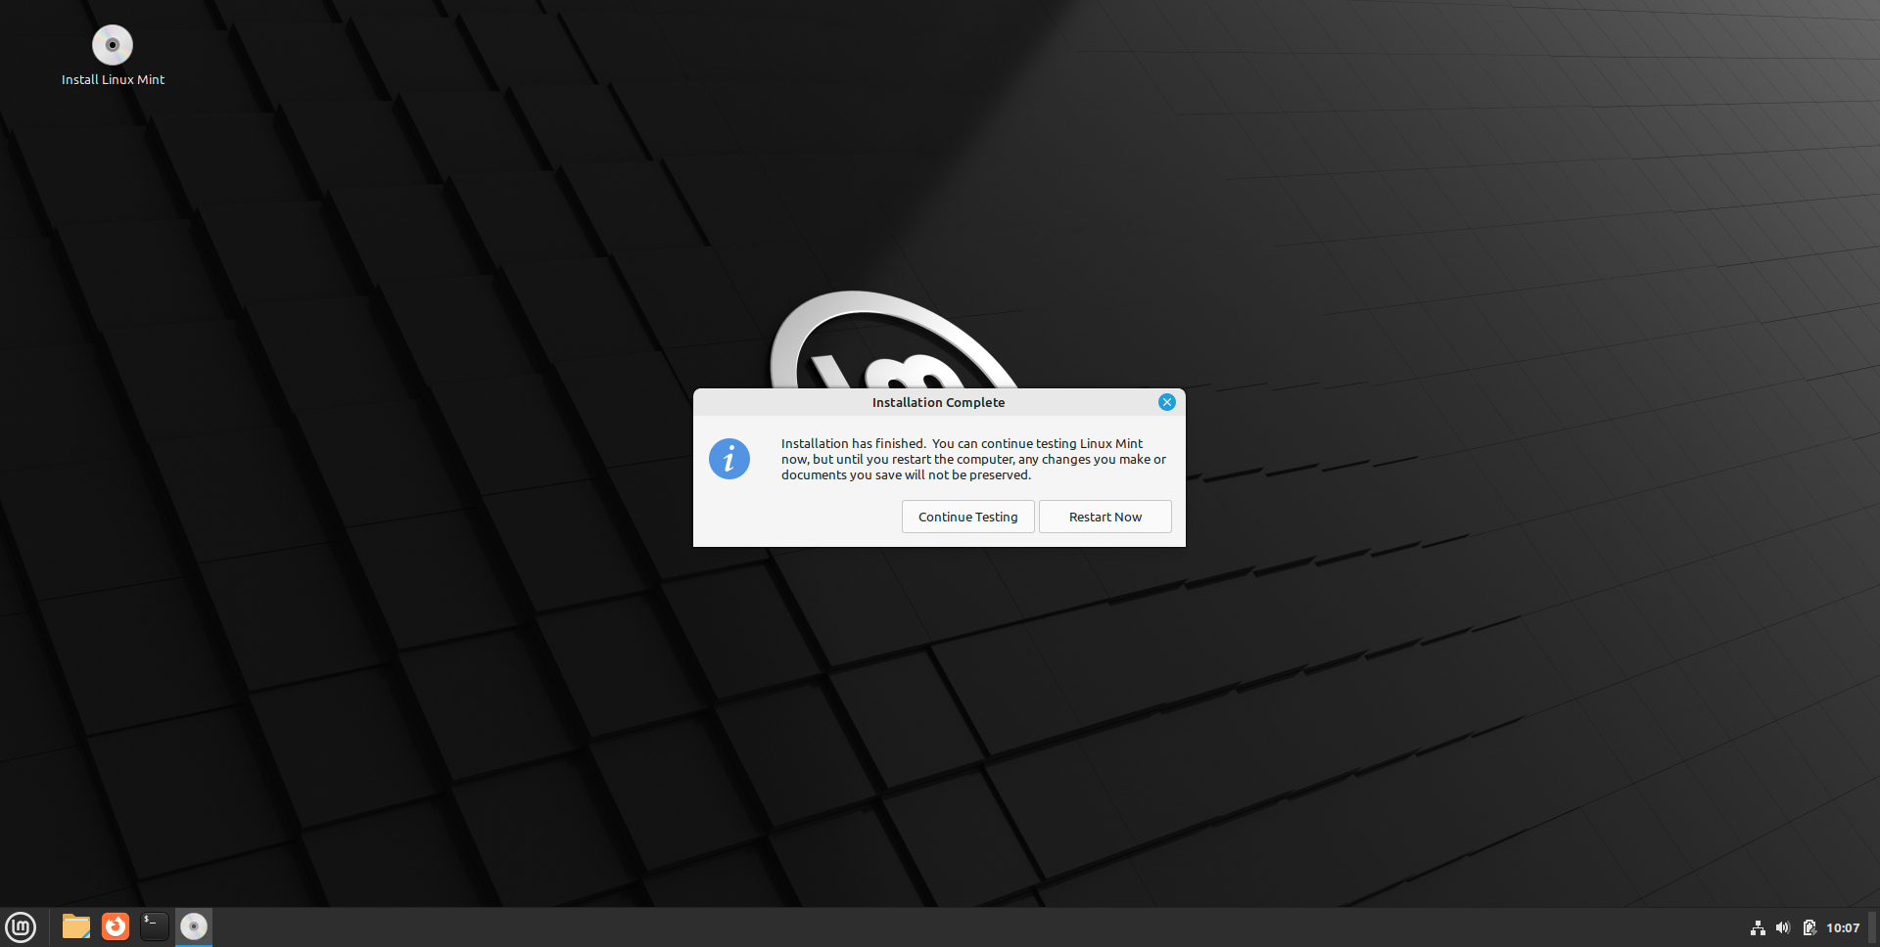Viewport: 1880px width, 947px height.
Task: Launch the Files folder from the panel
Action: point(76,926)
